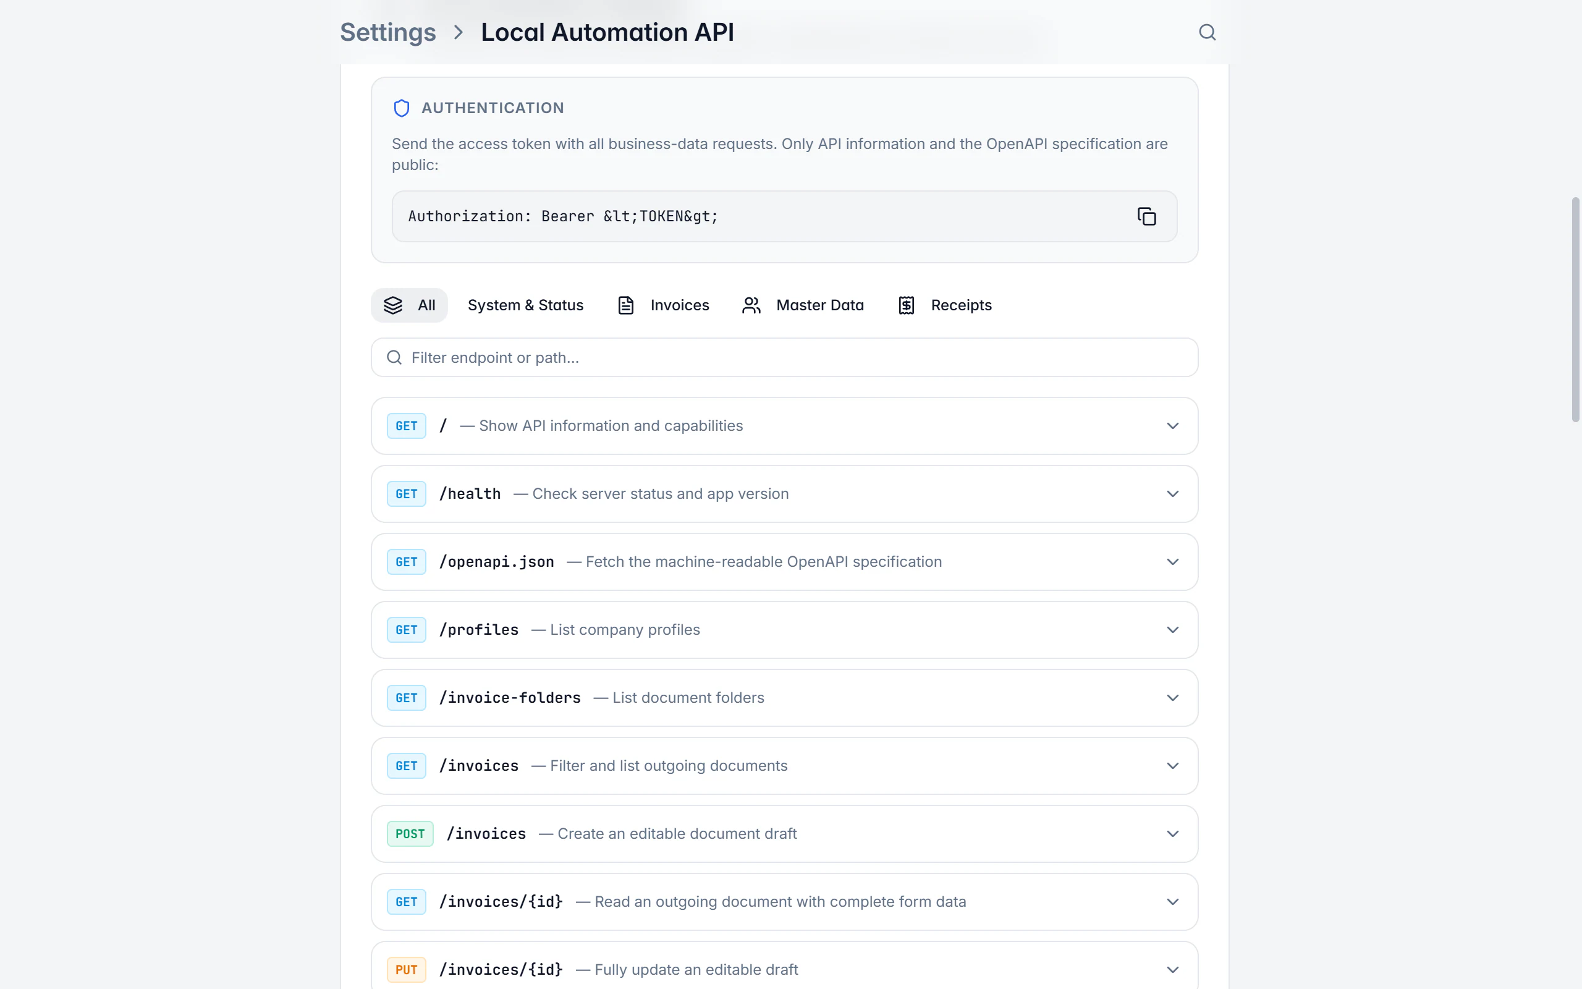Image resolution: width=1582 pixels, height=989 pixels.
Task: Go back to Settings via breadcrumb
Action: 387,32
